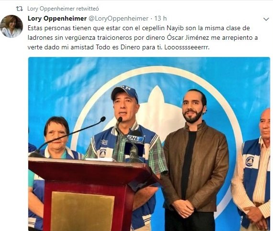
Task: Click the "13 h" tweet timestamp
Action: click(x=160, y=19)
